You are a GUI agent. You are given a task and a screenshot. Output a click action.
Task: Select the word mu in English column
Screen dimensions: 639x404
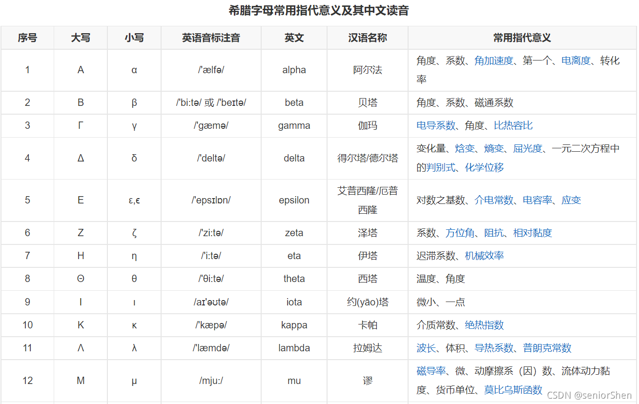pos(294,381)
